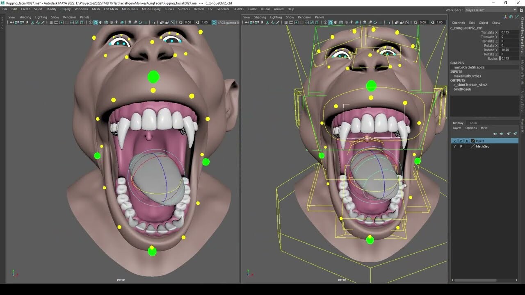Toggle the P playback box for MeshGeo

click(461, 146)
